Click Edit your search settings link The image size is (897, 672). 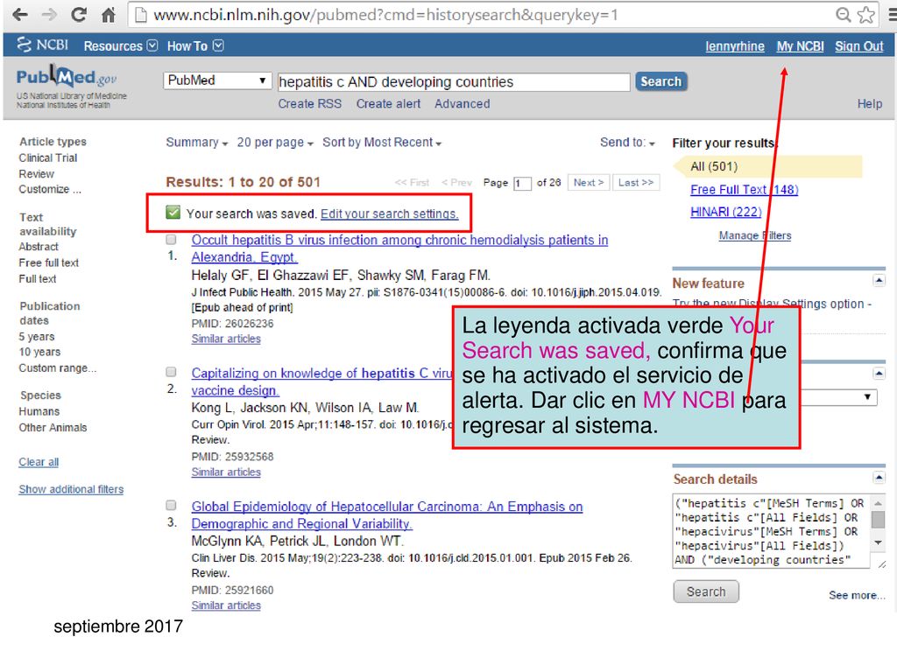[390, 213]
